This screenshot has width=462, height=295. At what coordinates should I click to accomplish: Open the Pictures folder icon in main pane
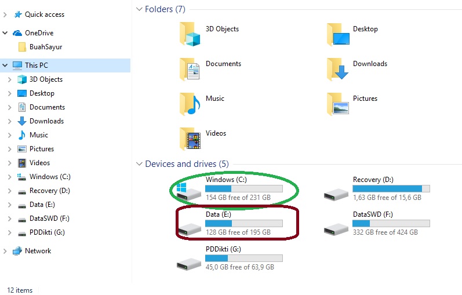click(x=337, y=104)
